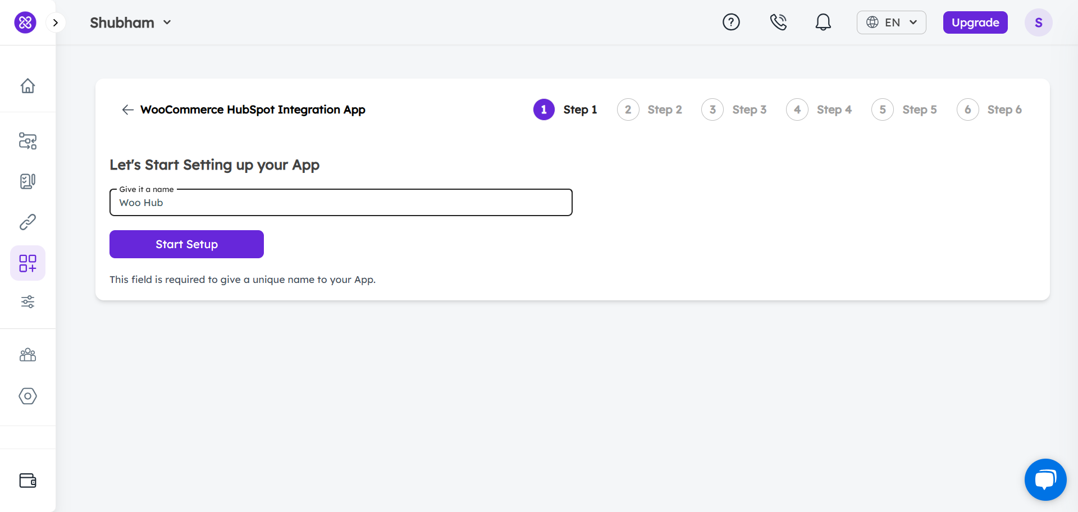1078x512 pixels.
Task: Click the 'This field is required' helper text
Action: (243, 280)
